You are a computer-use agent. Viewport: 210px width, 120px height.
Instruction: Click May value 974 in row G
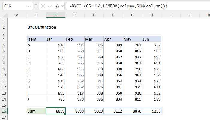tap(133, 81)
